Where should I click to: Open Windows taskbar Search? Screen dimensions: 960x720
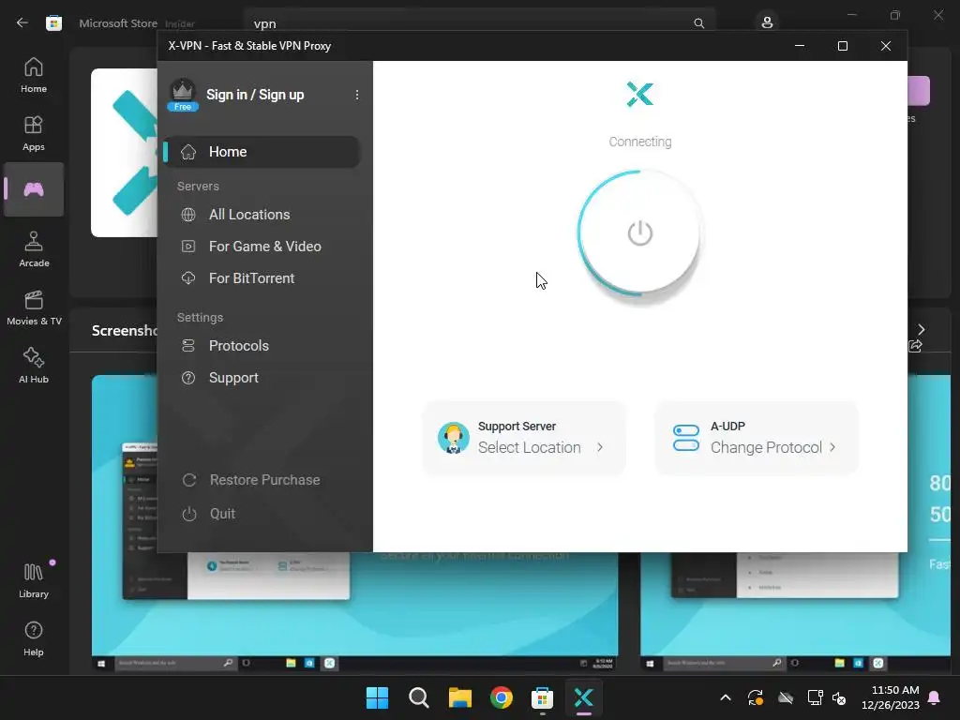[419, 697]
